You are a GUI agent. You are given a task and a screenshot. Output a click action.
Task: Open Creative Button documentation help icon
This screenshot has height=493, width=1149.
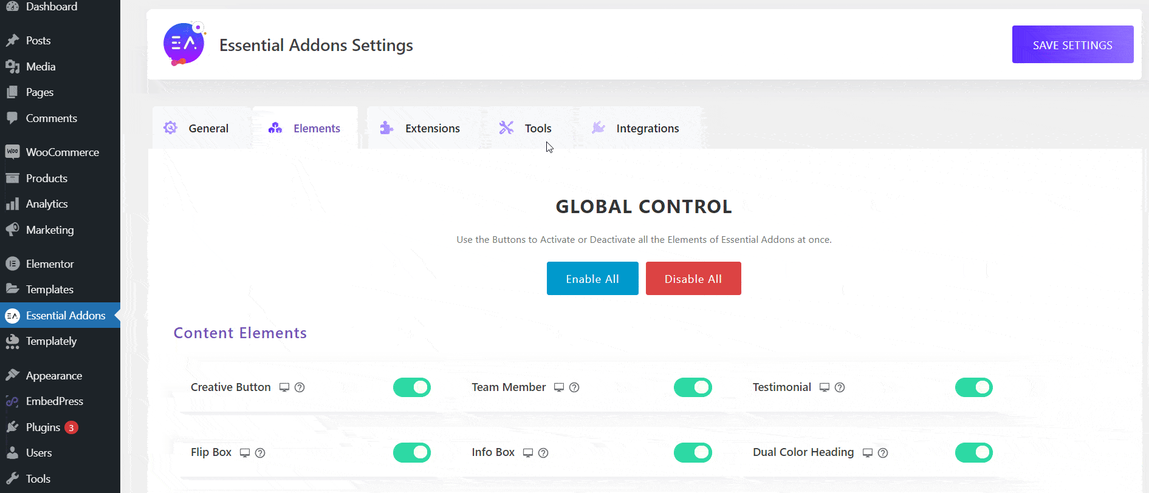[300, 387]
